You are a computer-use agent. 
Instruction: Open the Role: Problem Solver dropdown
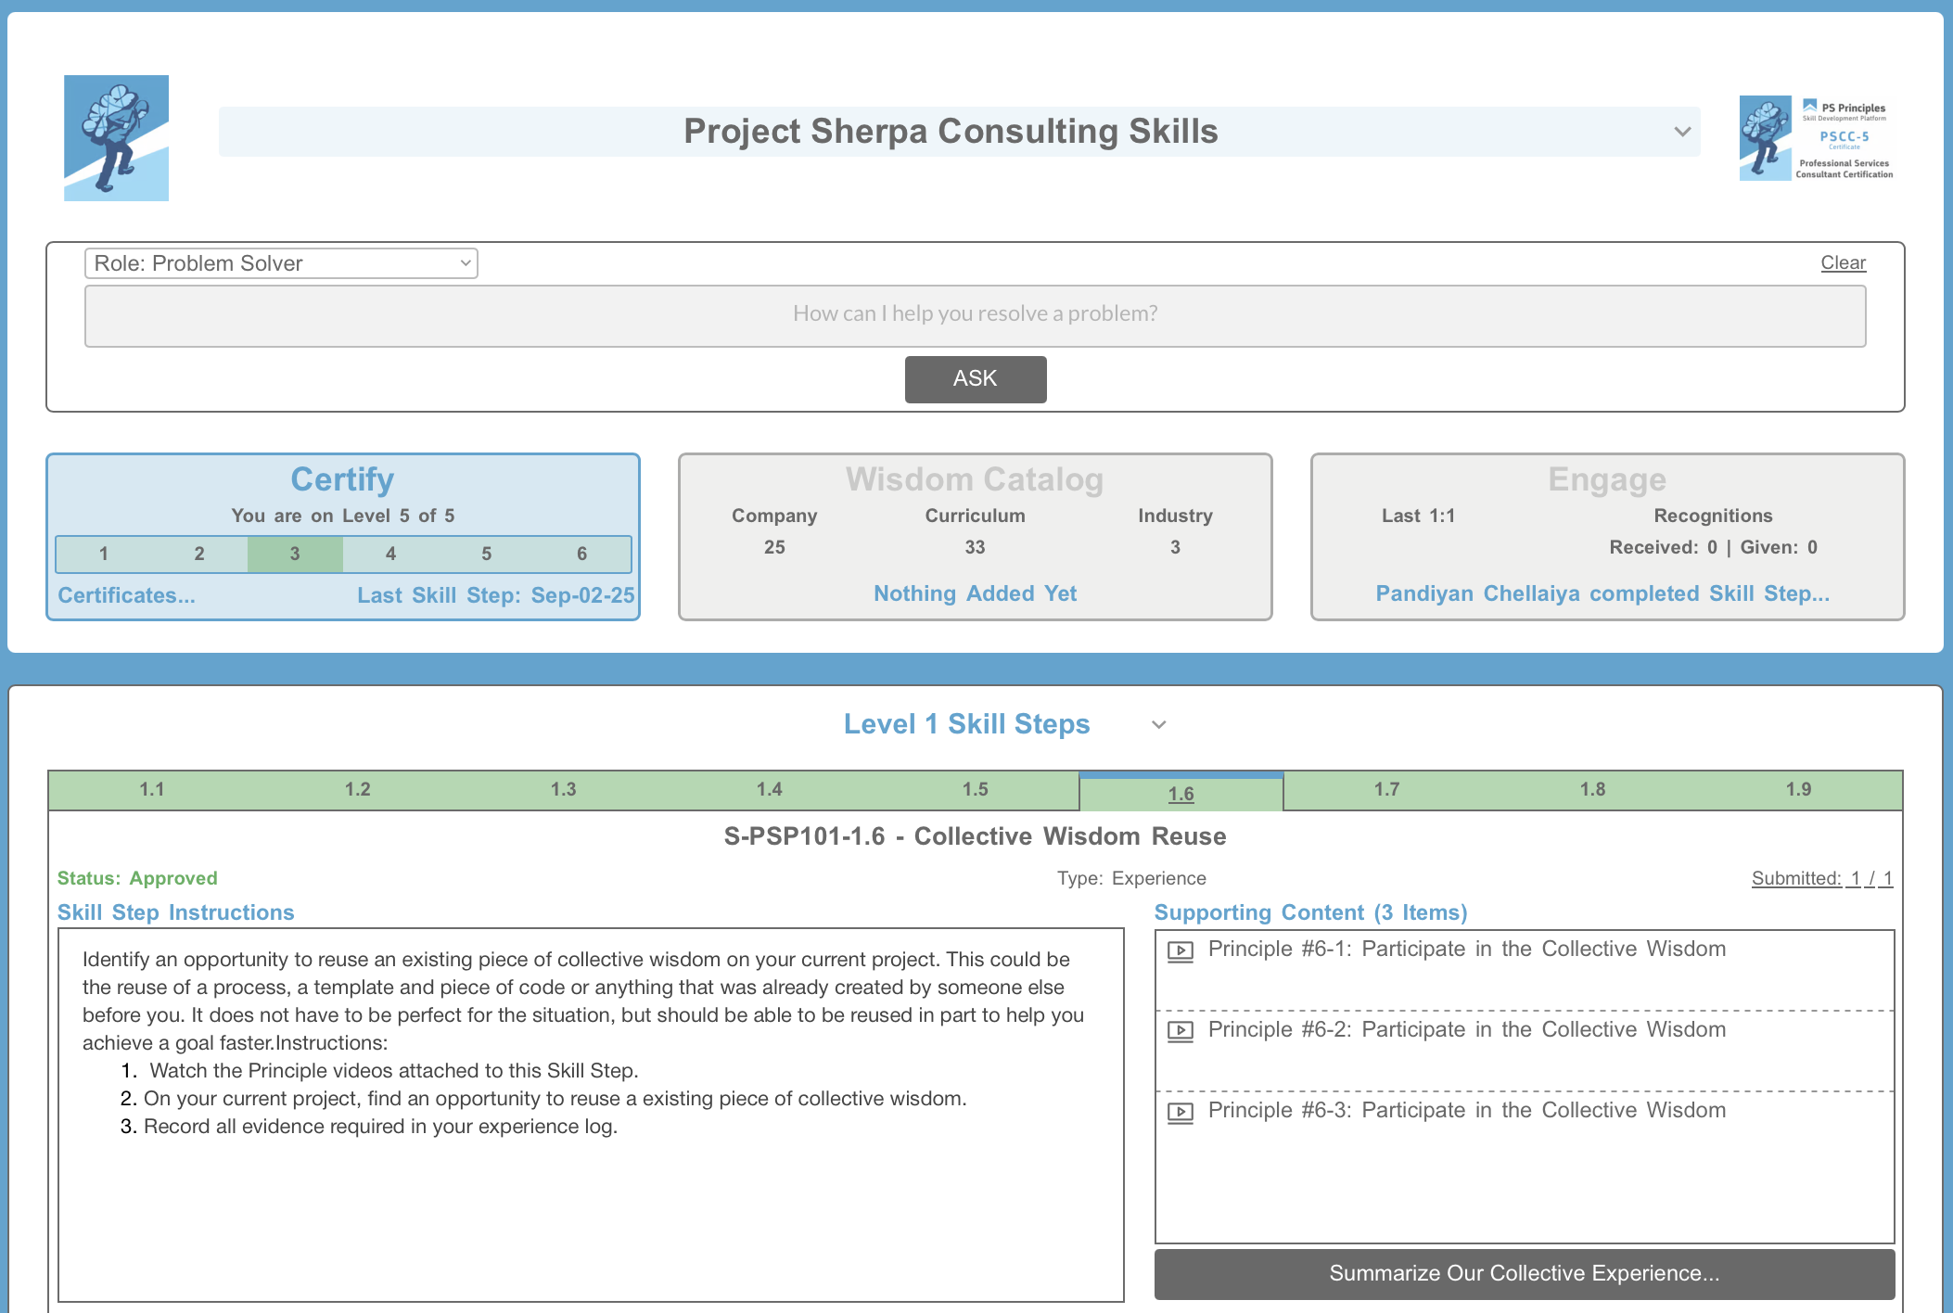tap(281, 263)
